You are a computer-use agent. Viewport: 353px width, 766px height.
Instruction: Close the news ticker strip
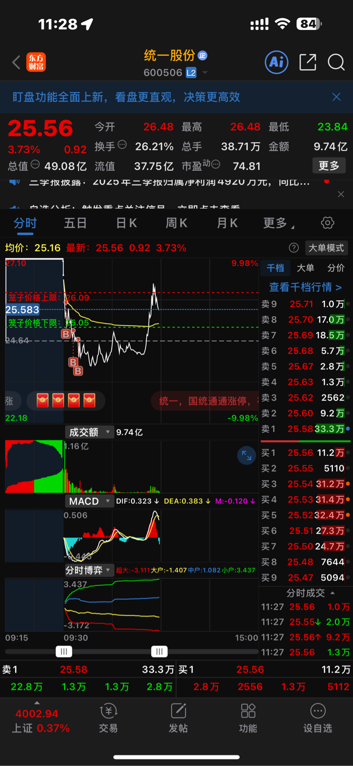pyautogui.click(x=341, y=194)
